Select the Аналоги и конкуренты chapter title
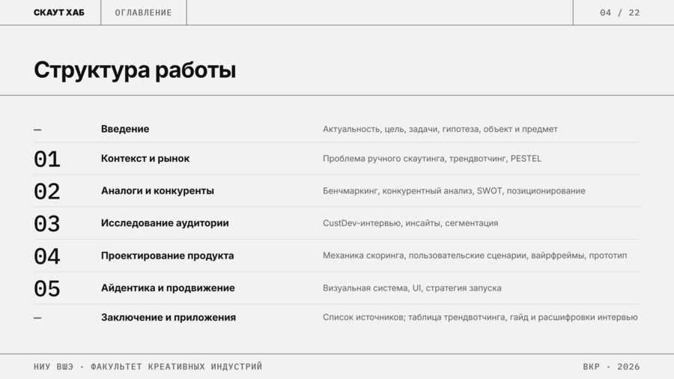674x379 pixels. pos(157,191)
